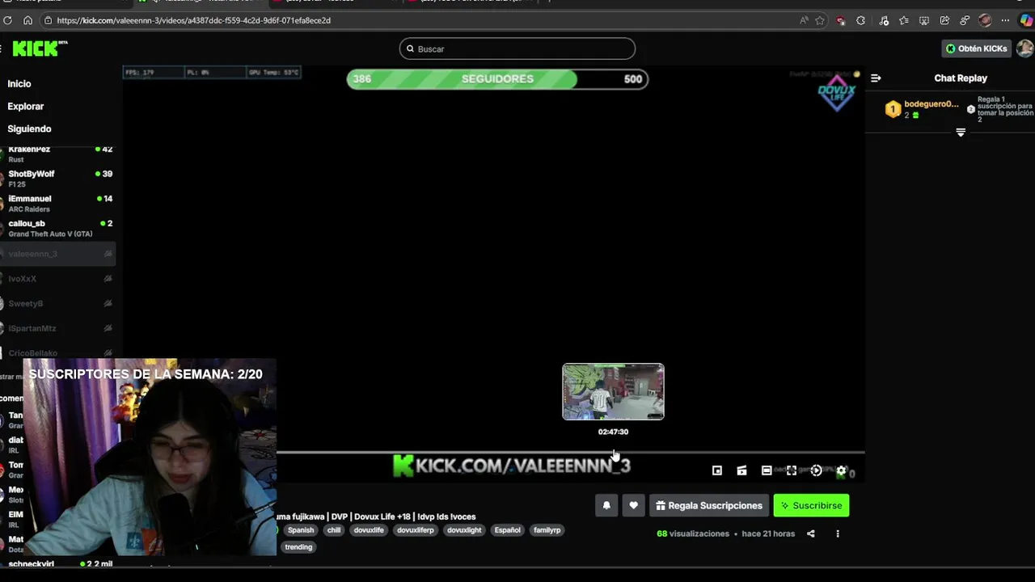Open video more options menu

click(838, 533)
